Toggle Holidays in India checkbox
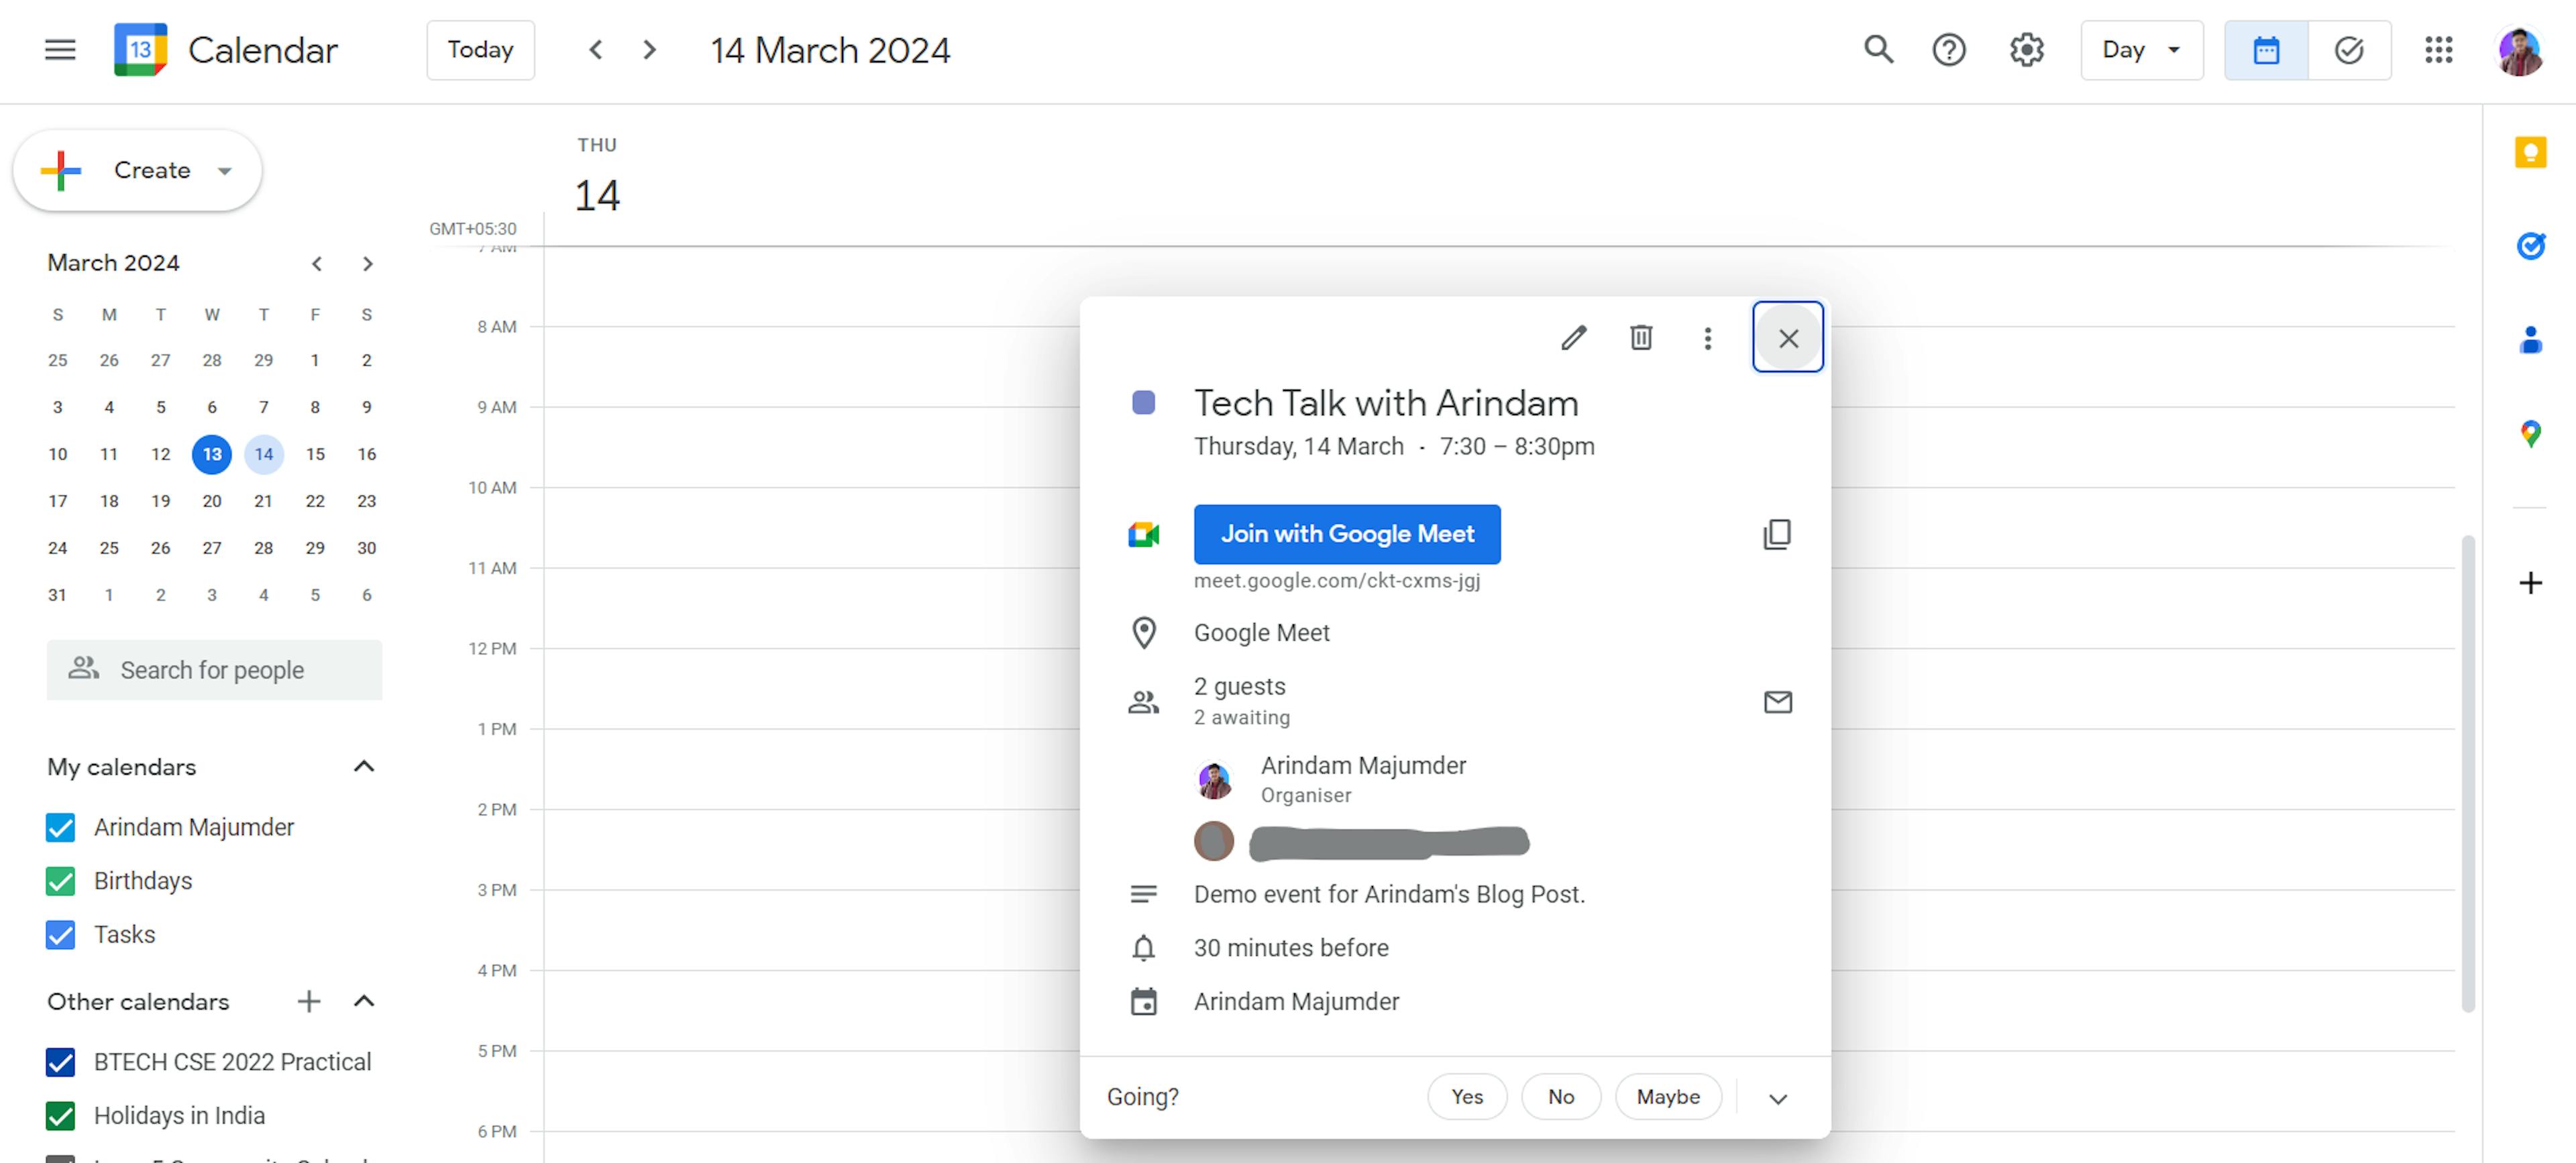Viewport: 2576px width, 1163px height. point(60,1116)
